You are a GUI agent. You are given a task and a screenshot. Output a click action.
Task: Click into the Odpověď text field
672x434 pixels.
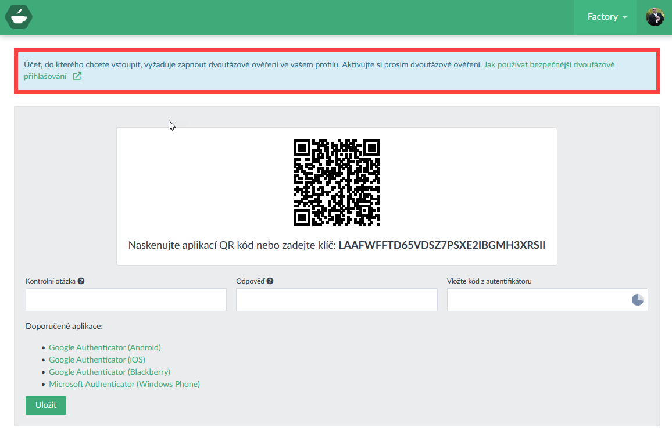[x=337, y=300]
